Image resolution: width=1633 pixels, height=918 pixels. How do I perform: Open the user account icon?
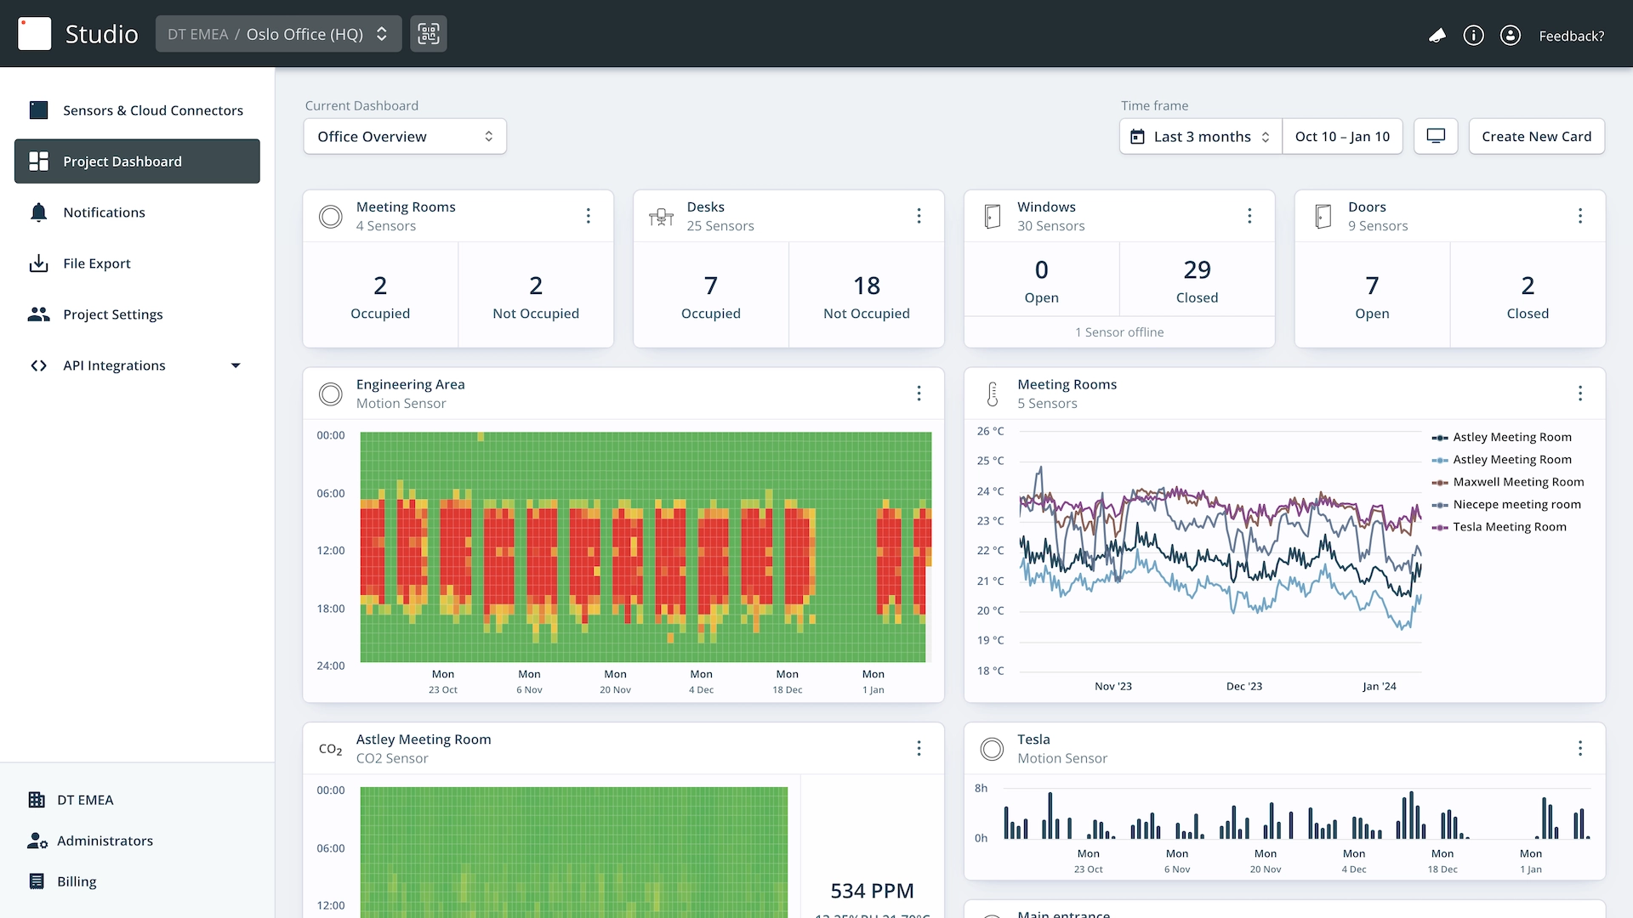click(x=1510, y=36)
